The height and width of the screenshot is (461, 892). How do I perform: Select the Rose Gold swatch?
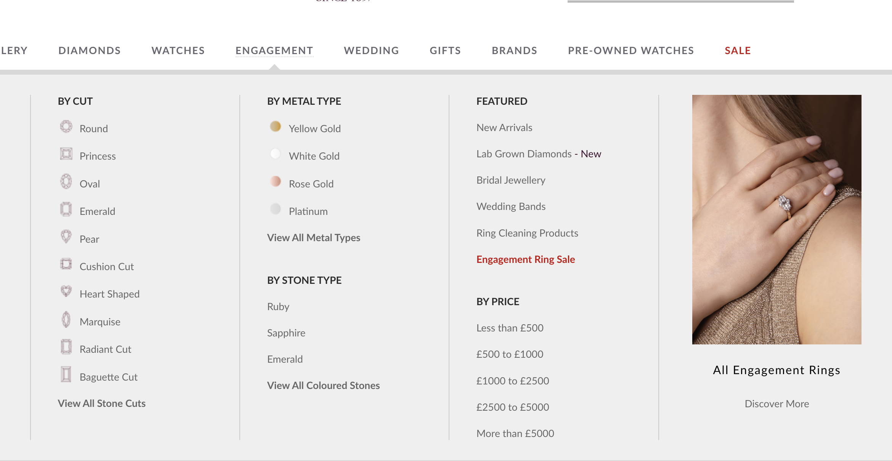pos(275,182)
